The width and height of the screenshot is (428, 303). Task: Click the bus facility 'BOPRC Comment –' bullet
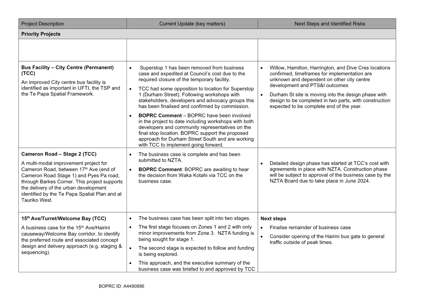(196, 130)
